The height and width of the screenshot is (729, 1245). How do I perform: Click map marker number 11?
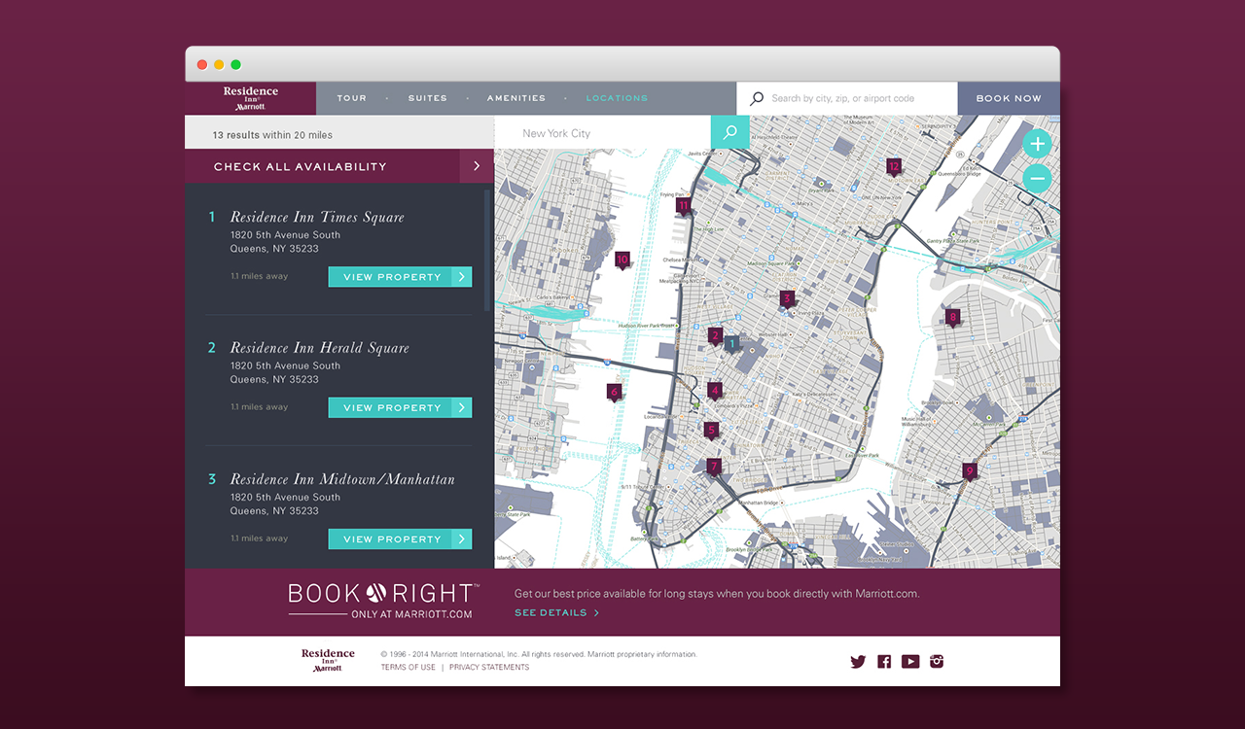[684, 206]
